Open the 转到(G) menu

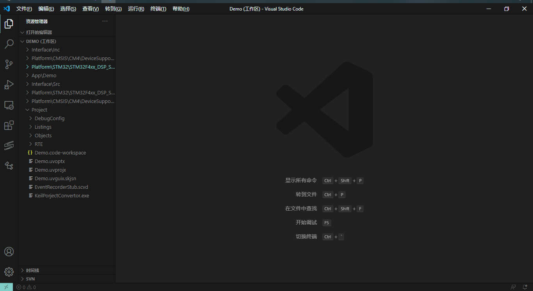point(113,9)
